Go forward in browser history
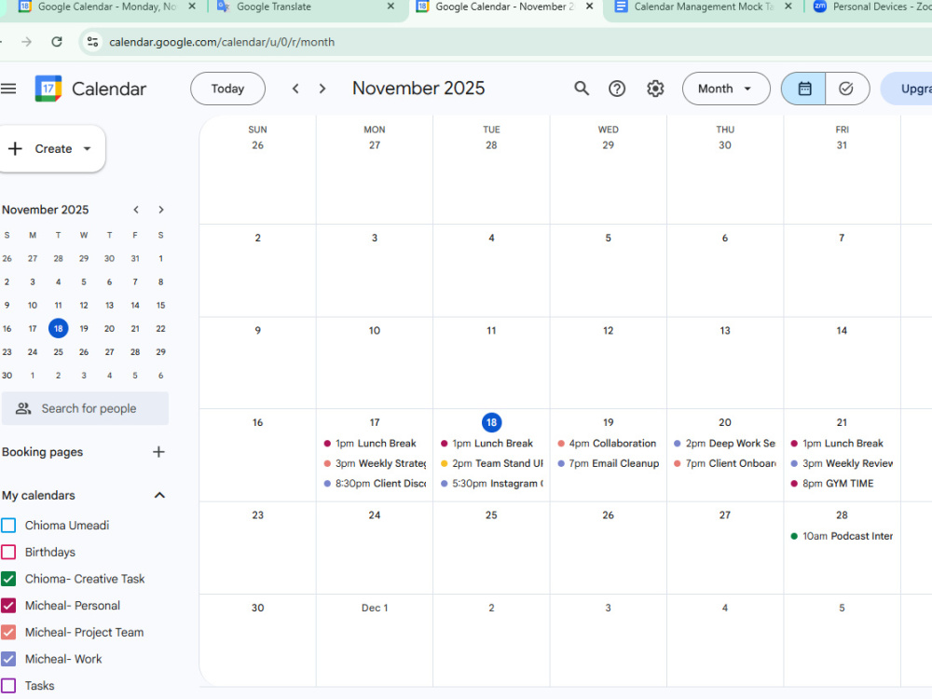The image size is (932, 699). (x=26, y=42)
